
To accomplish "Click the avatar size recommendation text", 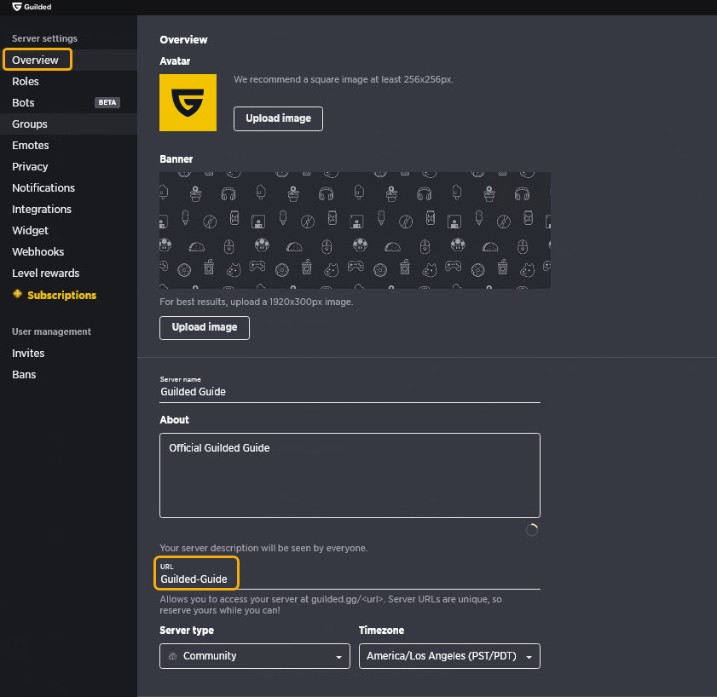I will pos(344,79).
